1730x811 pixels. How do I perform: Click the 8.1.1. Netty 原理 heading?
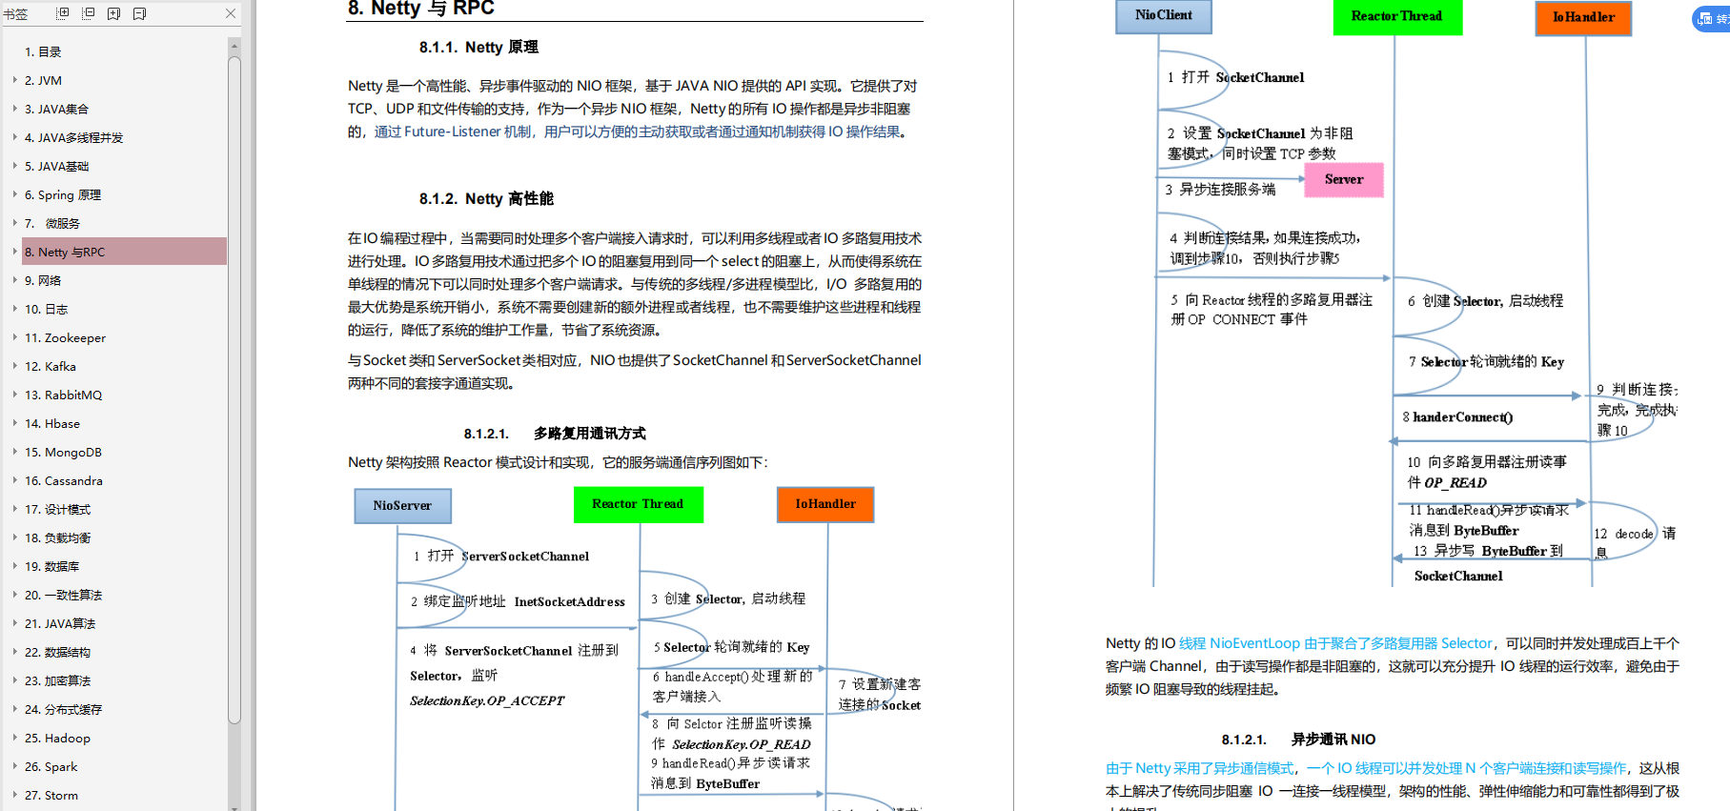478,47
